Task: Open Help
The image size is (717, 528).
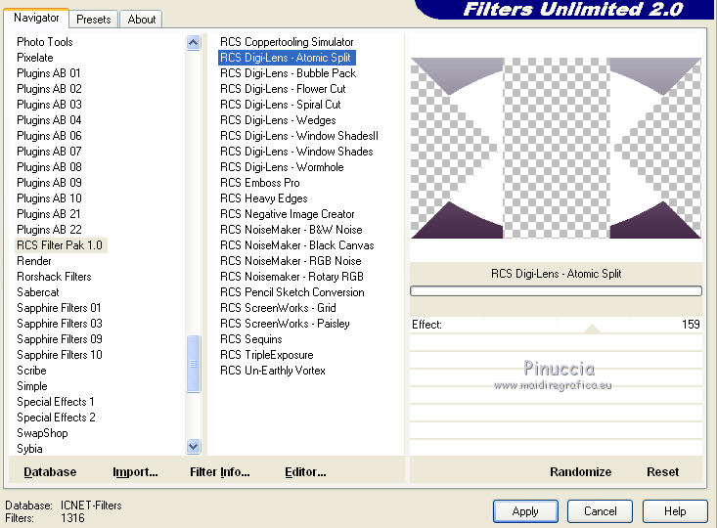Action: 675,511
